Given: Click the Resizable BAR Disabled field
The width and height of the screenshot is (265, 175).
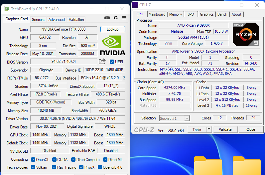Looking at the screenshot, I should (111, 151).
